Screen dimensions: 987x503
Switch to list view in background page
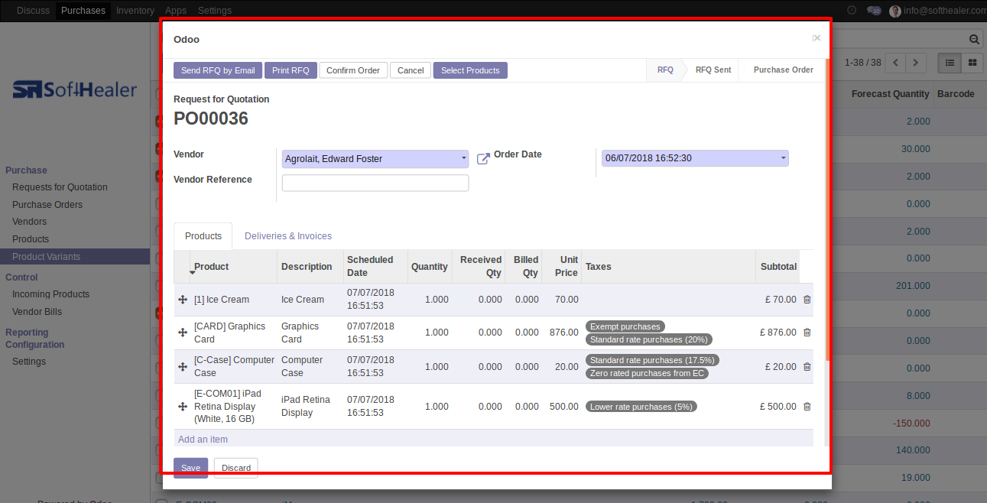950,63
